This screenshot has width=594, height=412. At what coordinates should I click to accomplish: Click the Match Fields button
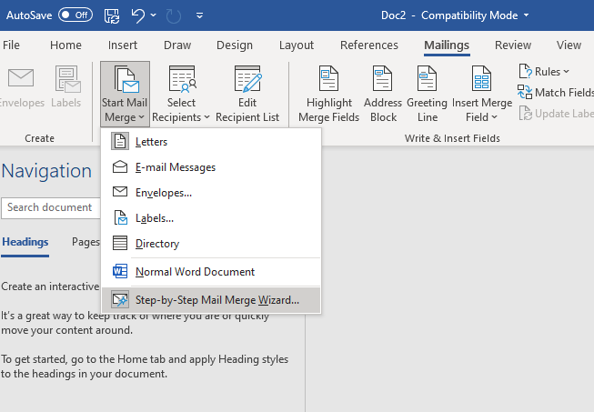pyautogui.click(x=556, y=92)
